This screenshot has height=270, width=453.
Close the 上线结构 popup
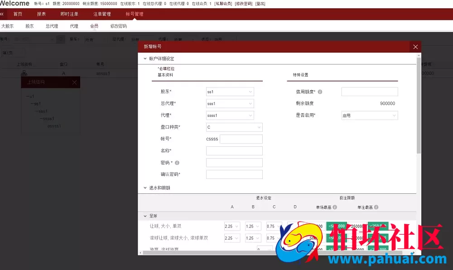click(75, 82)
